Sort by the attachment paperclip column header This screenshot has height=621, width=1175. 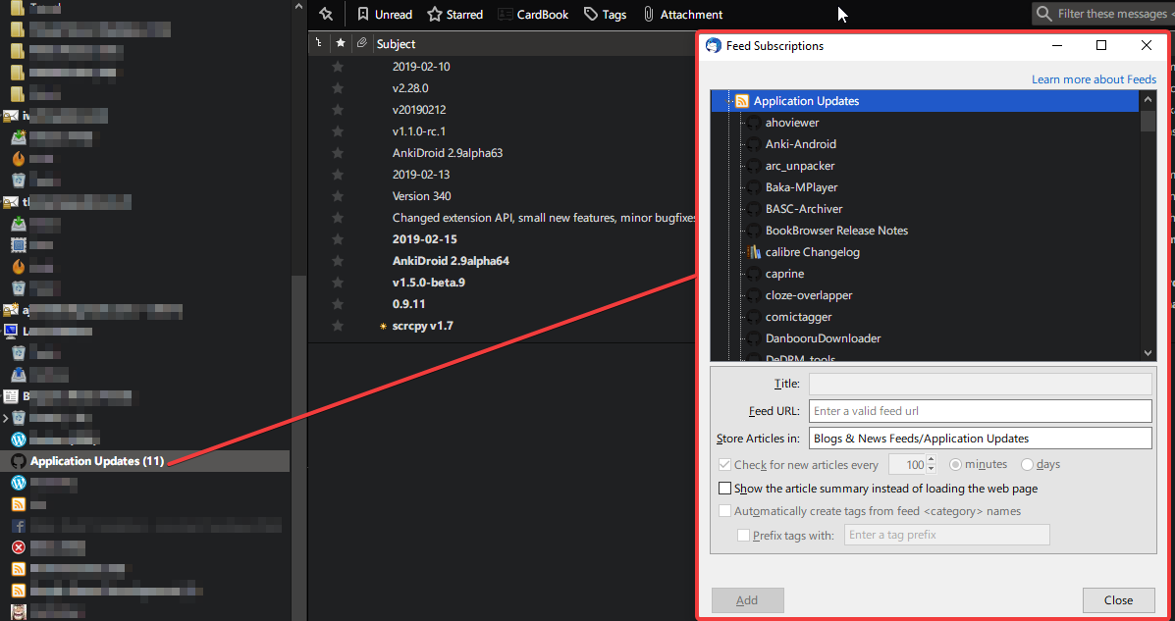362,43
